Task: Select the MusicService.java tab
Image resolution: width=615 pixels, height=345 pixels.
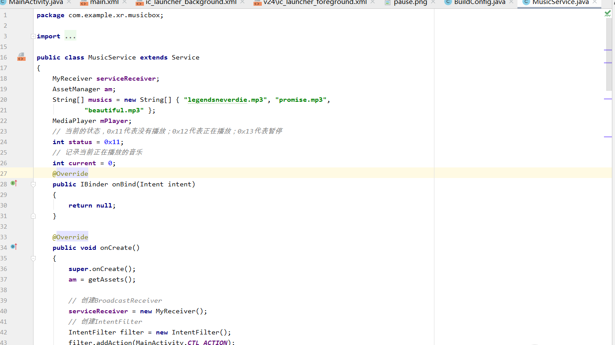Action: [560, 2]
